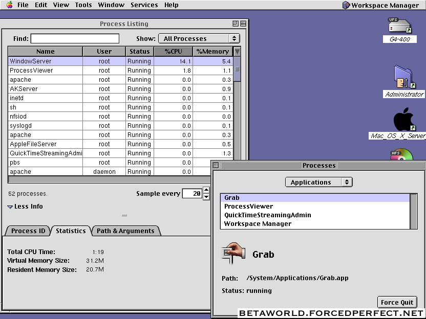
Task: Select ProcessViewer in the Applications list
Action: tap(315, 206)
